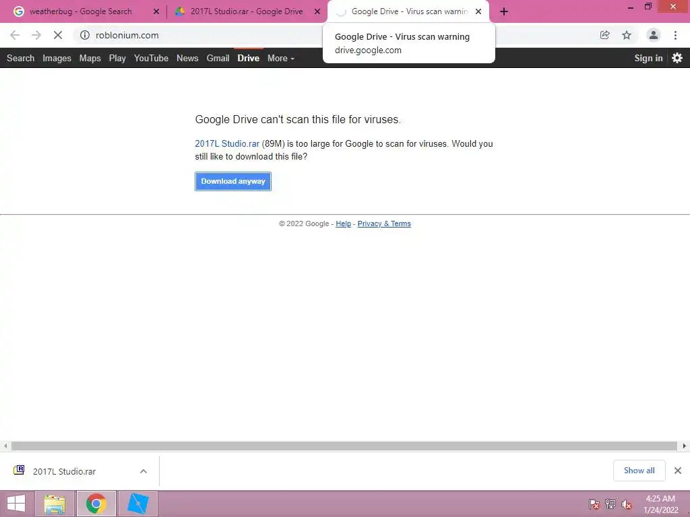Image resolution: width=690 pixels, height=517 pixels.
Task: Click the horizontal scrollbar thumb
Action: 344,446
